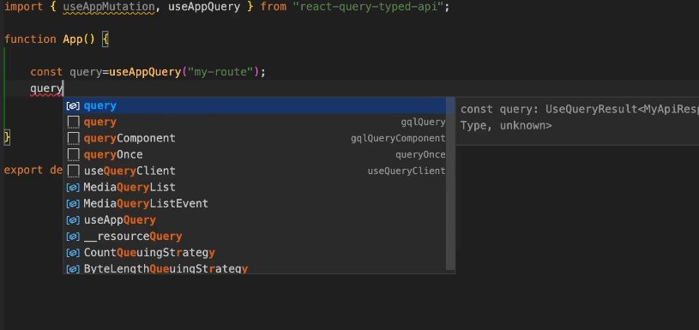Viewport: 699px width, 330px height.
Task: Click the snippet icon next to queryComponent
Action: point(73,139)
